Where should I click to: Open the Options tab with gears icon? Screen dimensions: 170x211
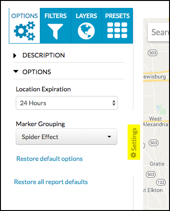click(25, 26)
